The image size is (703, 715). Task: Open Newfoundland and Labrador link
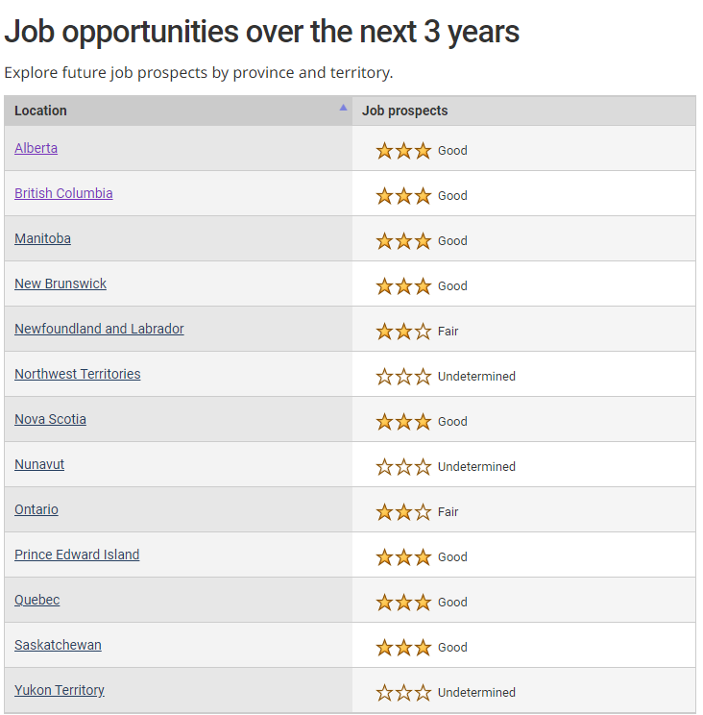[x=99, y=329]
